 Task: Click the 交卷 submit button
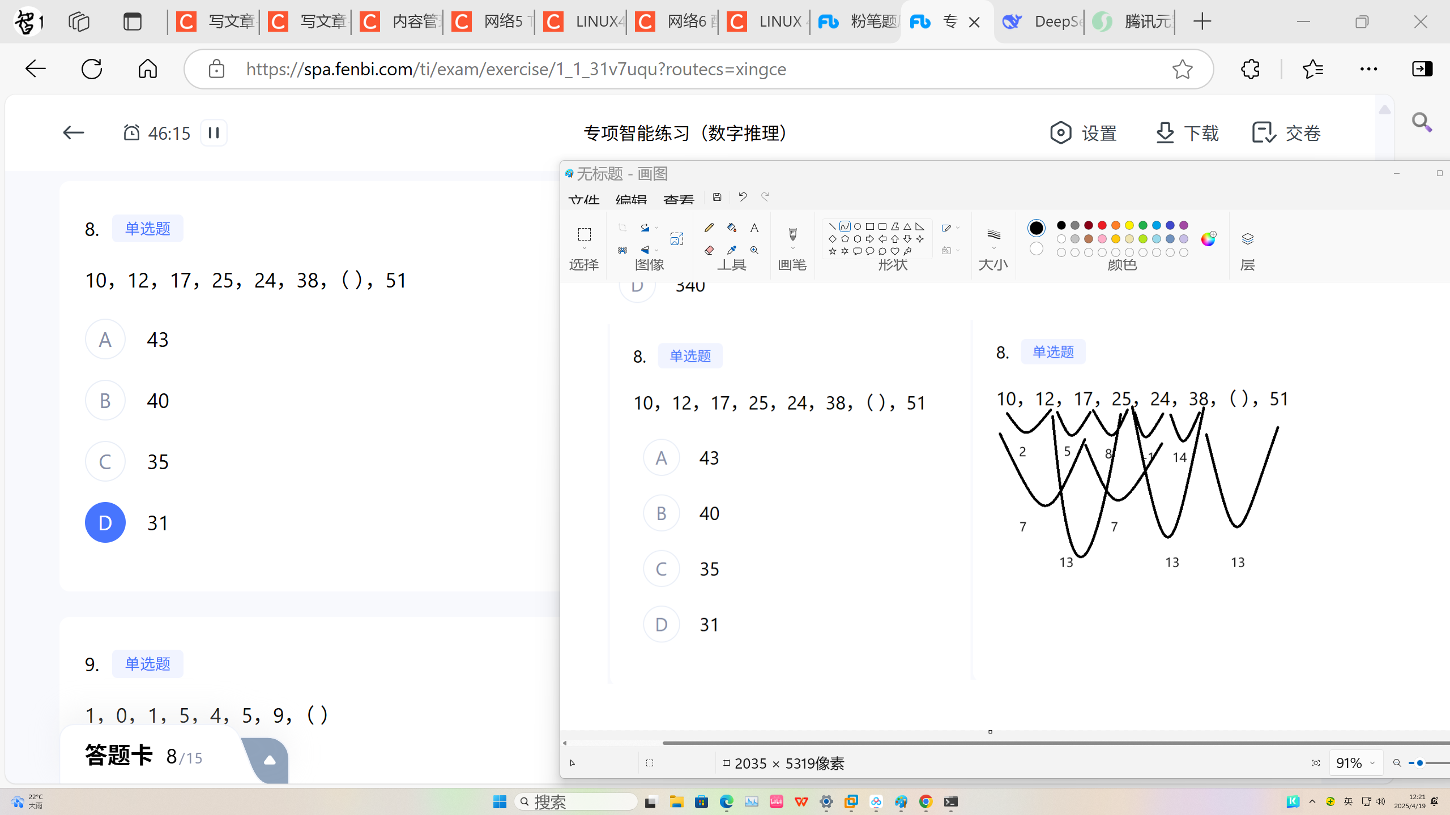1287,133
